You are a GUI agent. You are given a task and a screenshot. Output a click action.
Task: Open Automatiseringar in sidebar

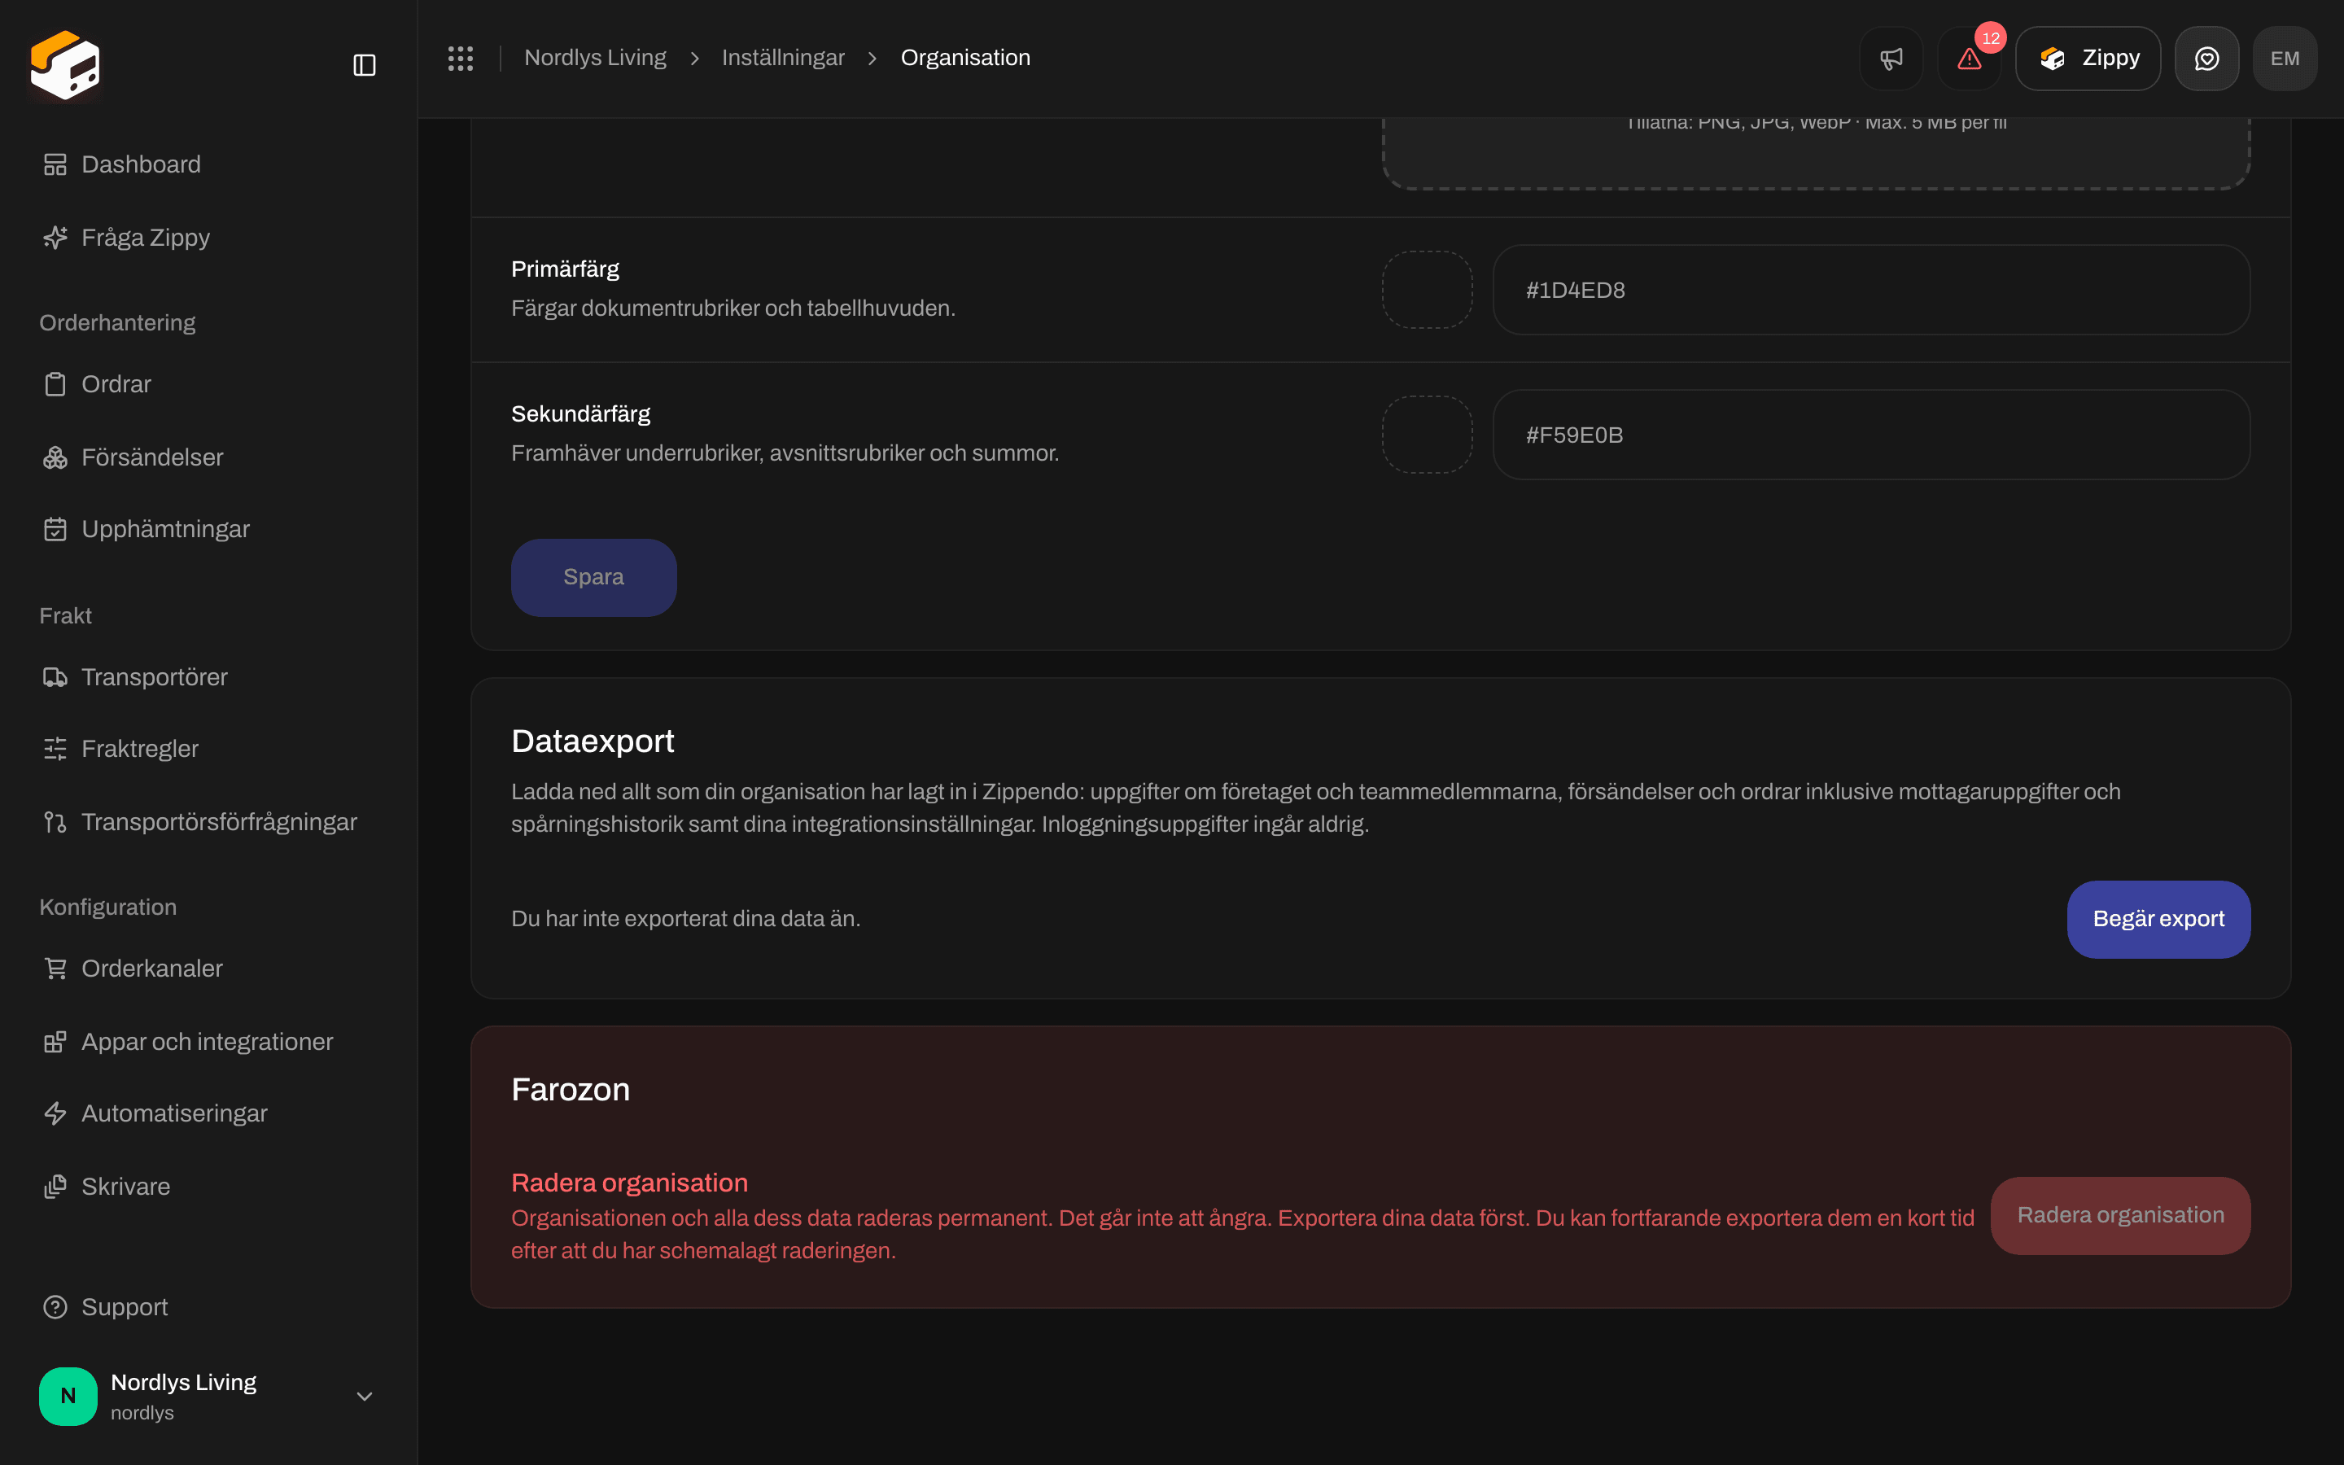click(x=208, y=1113)
